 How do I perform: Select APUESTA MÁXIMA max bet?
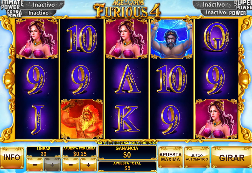coord(171,157)
